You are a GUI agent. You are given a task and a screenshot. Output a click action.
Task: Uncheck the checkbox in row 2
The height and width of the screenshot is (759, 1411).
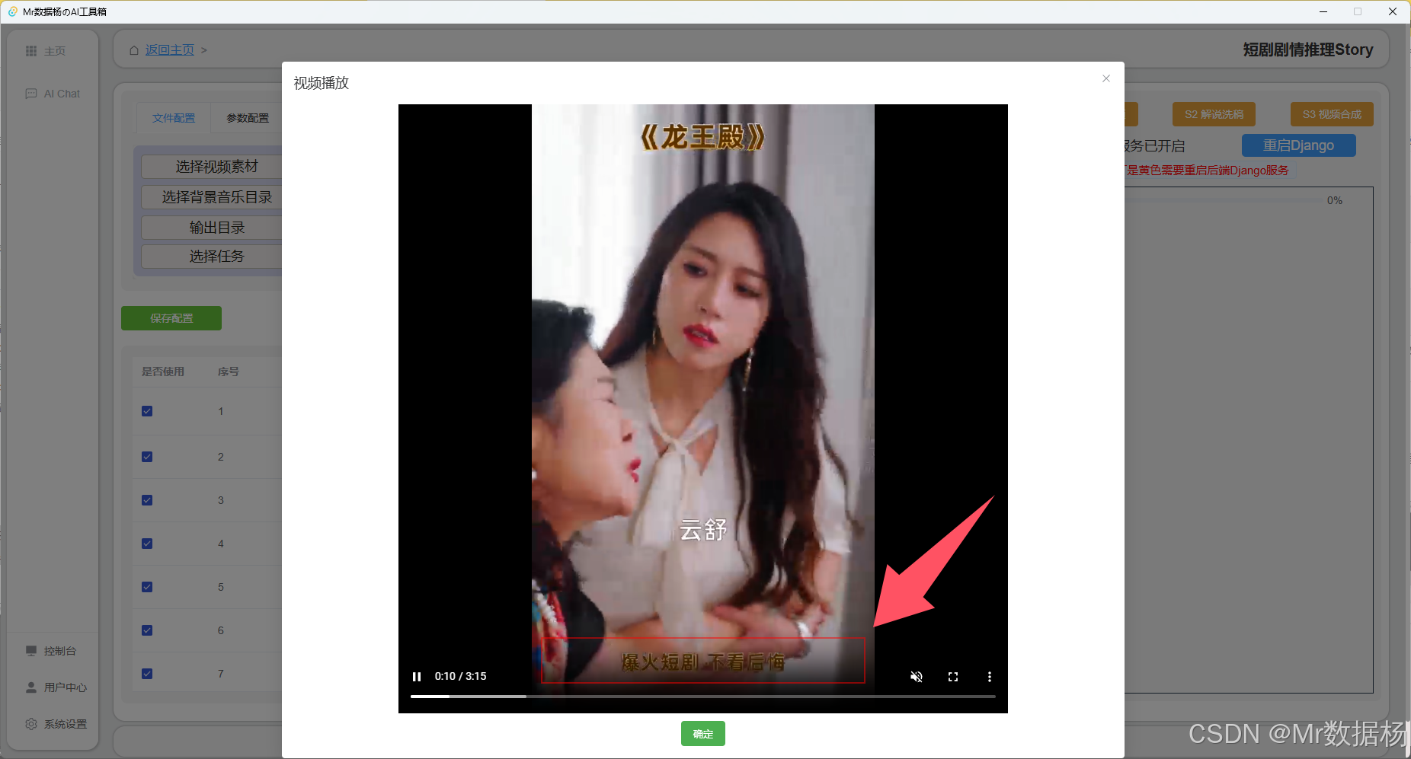click(x=147, y=457)
